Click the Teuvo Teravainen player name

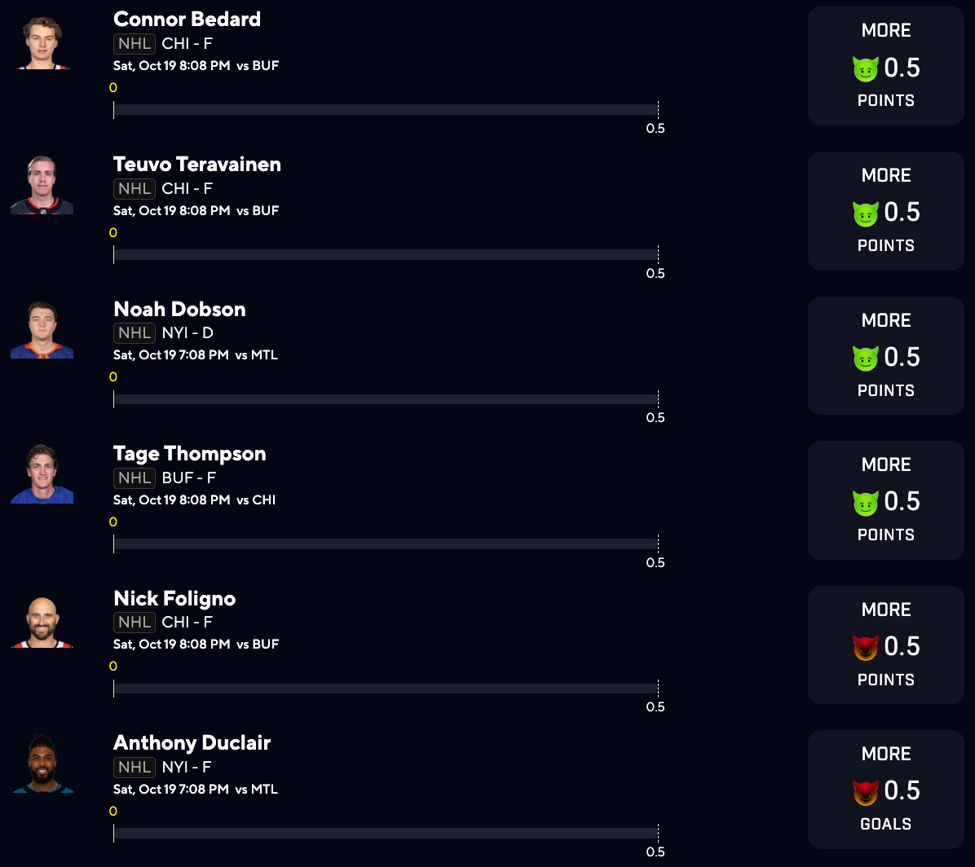point(197,165)
